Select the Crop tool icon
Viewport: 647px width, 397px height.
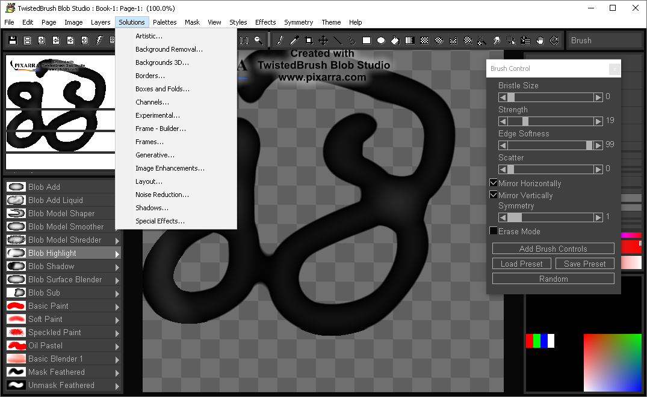point(309,40)
